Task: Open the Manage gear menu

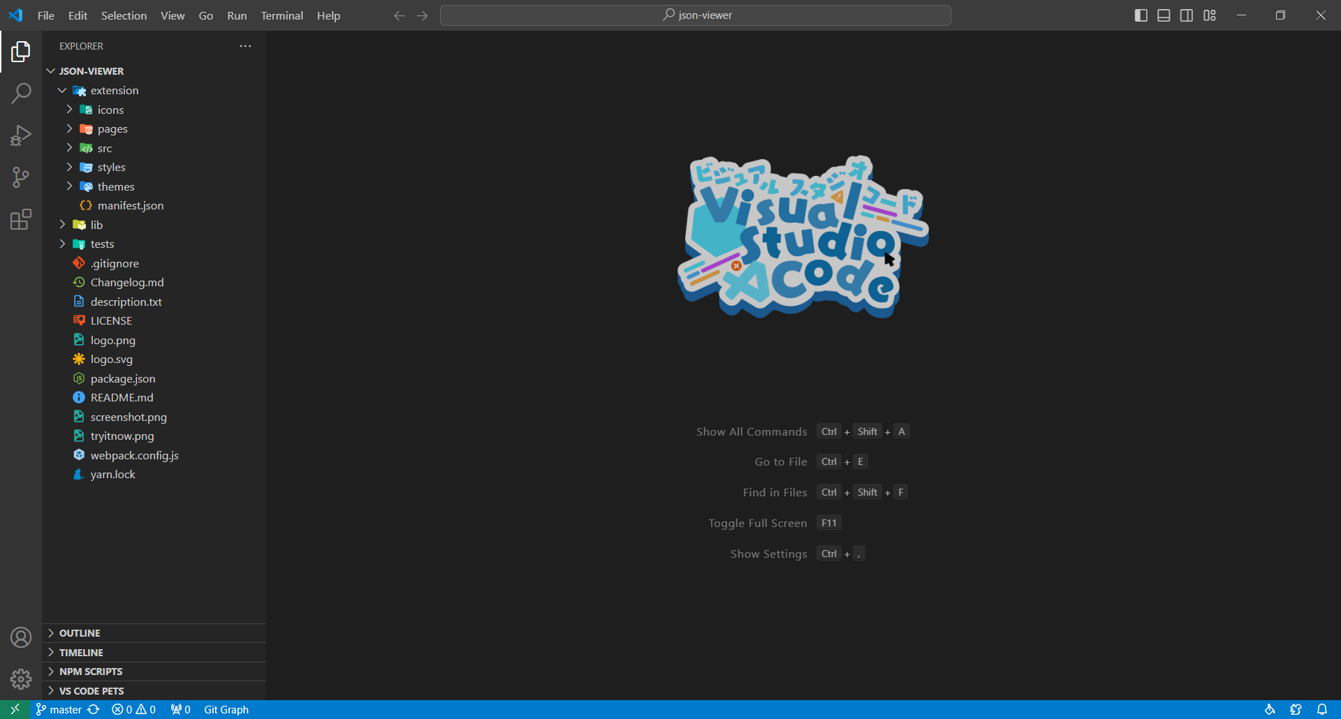Action: (x=21, y=679)
